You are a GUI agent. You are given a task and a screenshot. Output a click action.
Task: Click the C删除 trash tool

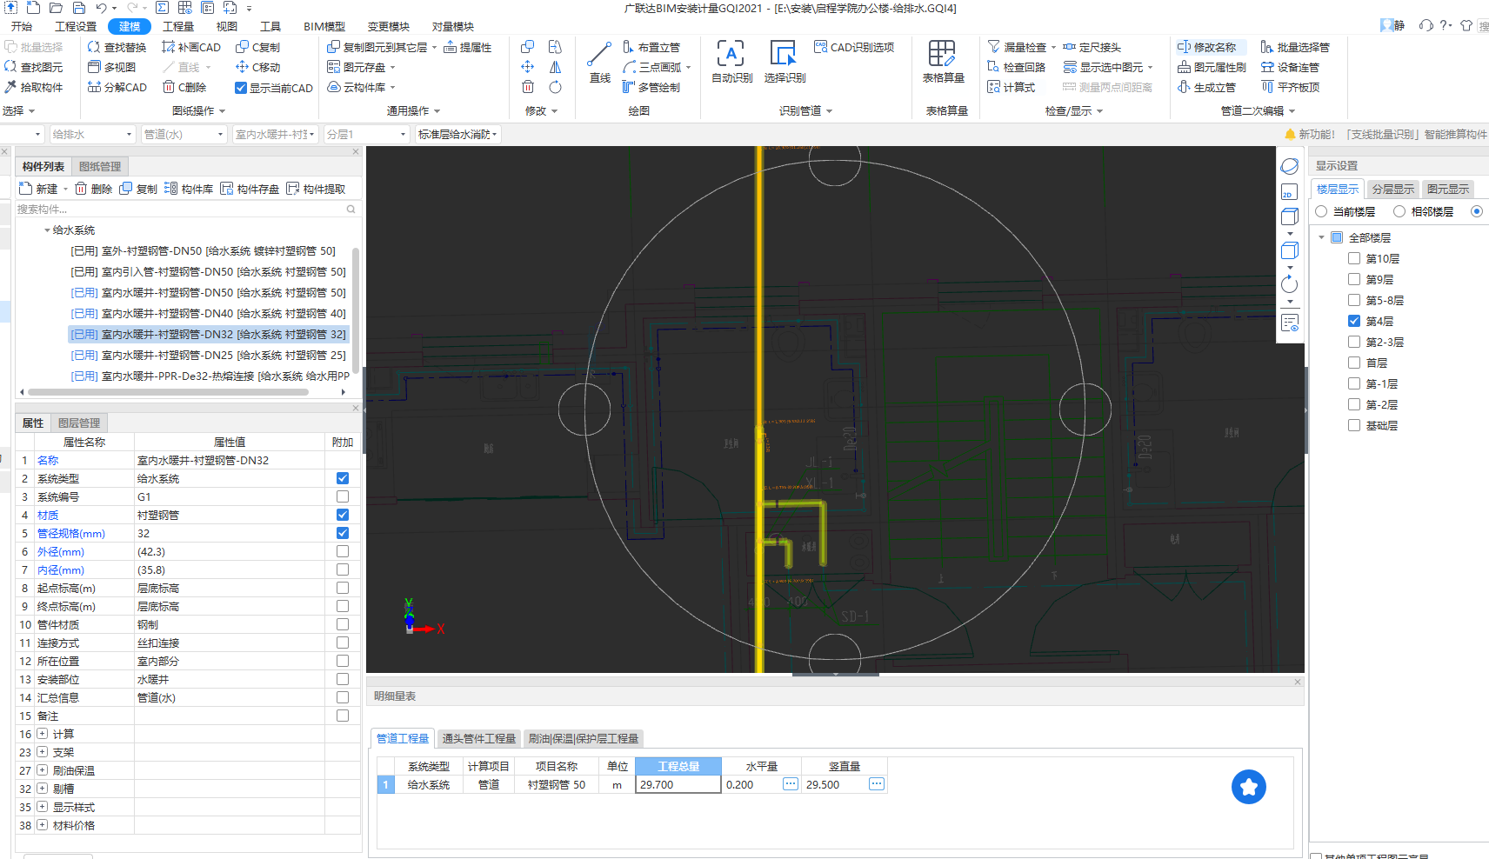184,87
